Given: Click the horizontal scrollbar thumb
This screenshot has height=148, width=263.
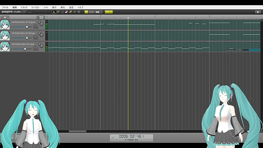Looking at the screenshot, I should pos(78,132).
